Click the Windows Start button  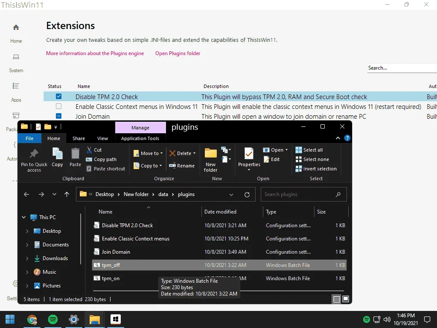tap(10, 319)
